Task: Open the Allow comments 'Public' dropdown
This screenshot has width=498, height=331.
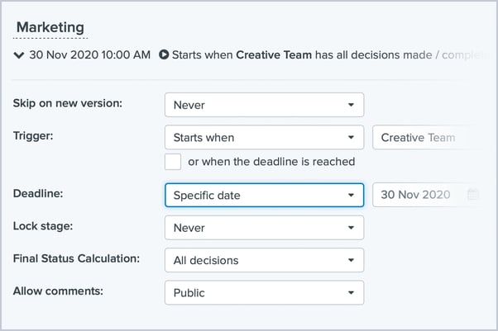Action: click(x=264, y=292)
